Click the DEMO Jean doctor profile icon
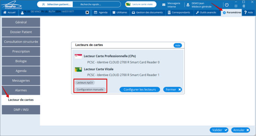The height and width of the screenshot is (136, 256). pos(188,5)
